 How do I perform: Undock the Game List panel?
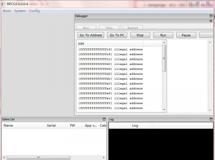(x=104, y=119)
